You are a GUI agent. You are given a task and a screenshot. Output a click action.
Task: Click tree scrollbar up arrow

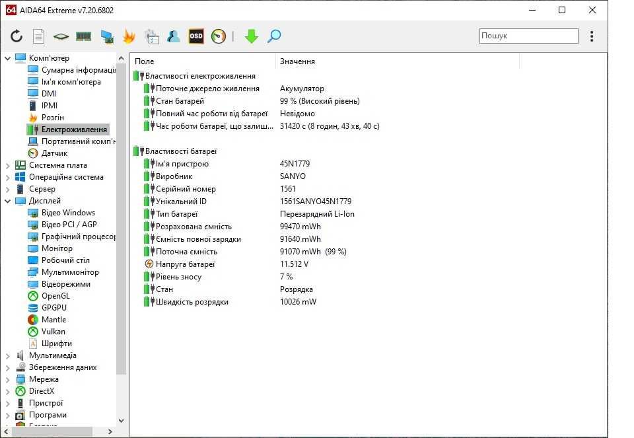[x=121, y=59]
